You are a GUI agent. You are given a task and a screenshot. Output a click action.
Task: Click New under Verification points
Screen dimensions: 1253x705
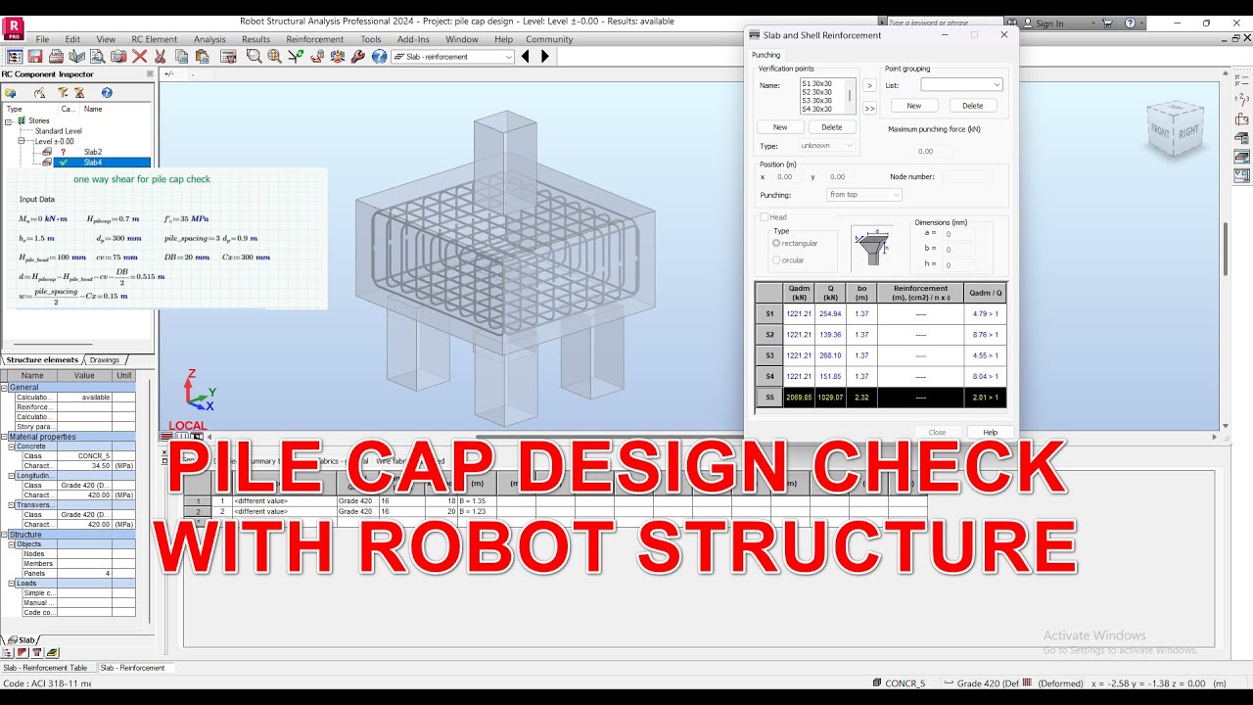tap(780, 127)
